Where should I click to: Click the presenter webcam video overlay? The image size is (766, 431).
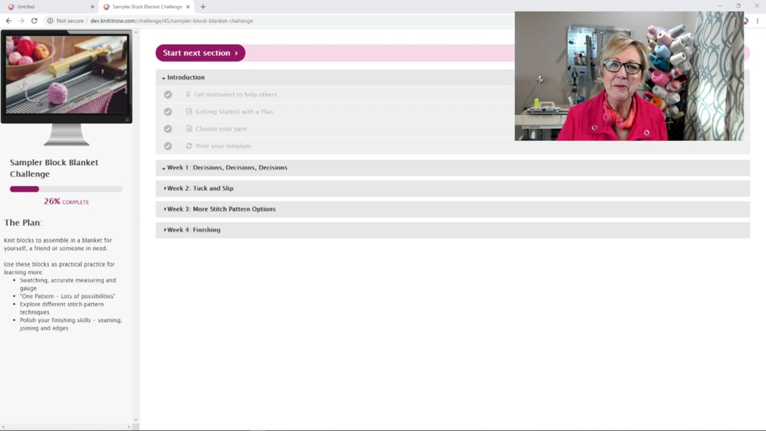click(629, 76)
